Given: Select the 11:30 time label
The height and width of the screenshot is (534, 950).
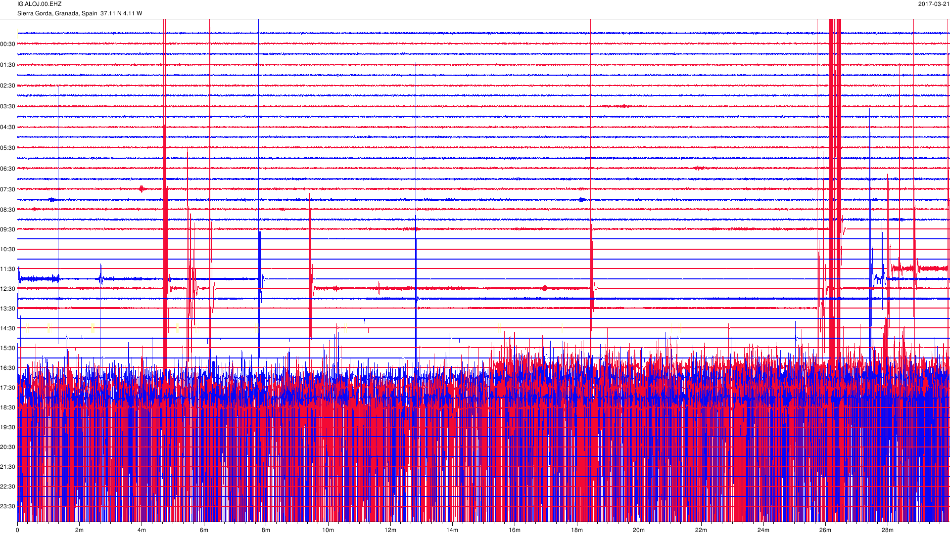Looking at the screenshot, I should click(x=8, y=269).
